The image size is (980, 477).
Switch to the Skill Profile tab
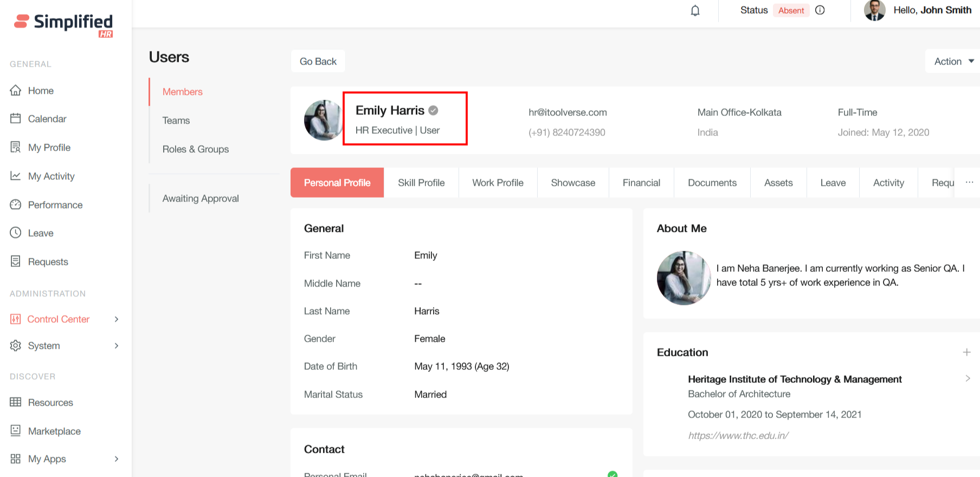(x=421, y=182)
